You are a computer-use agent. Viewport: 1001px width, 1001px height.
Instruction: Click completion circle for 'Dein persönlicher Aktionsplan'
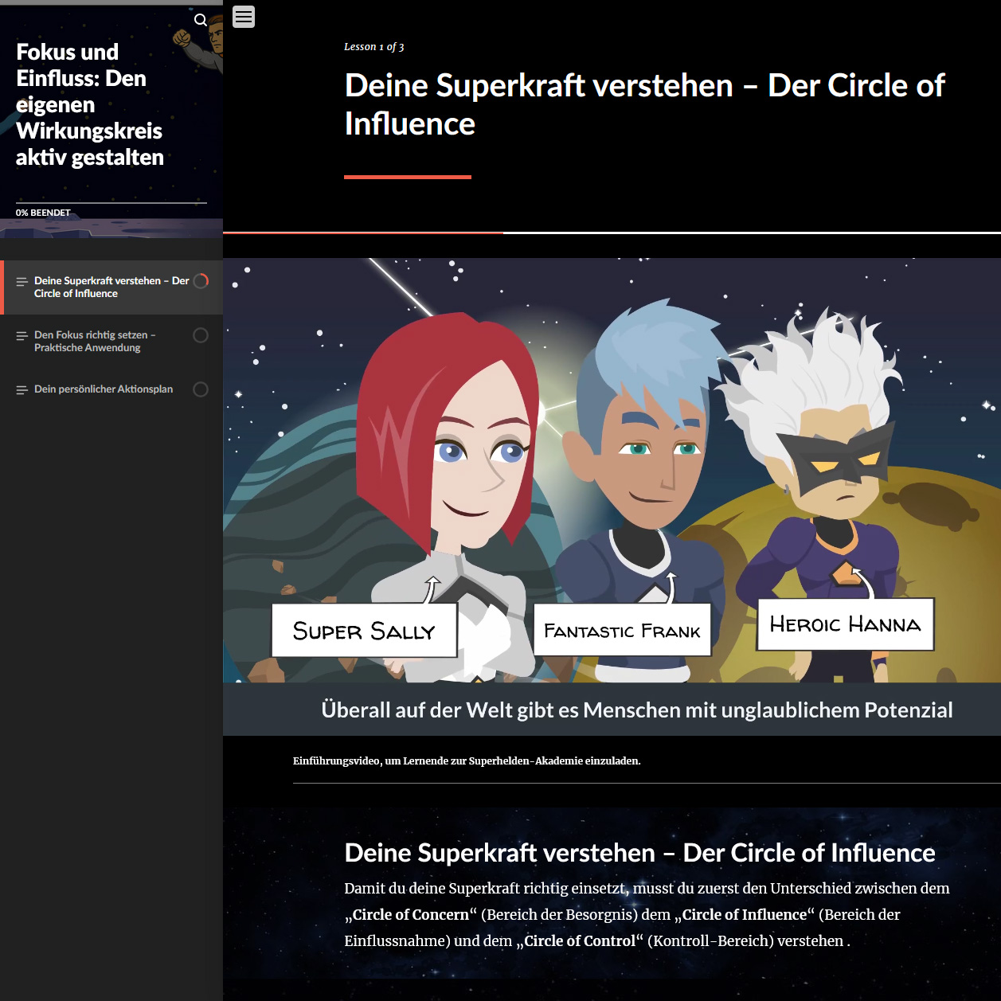201,389
